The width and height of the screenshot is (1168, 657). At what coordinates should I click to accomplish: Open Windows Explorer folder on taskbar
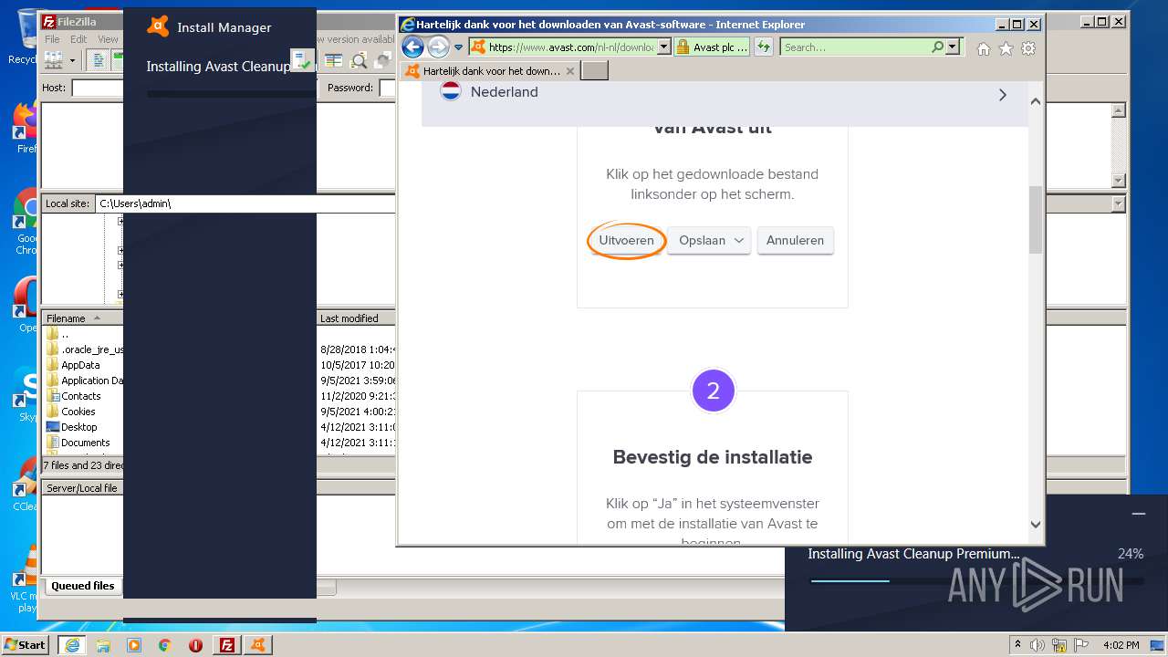[103, 644]
